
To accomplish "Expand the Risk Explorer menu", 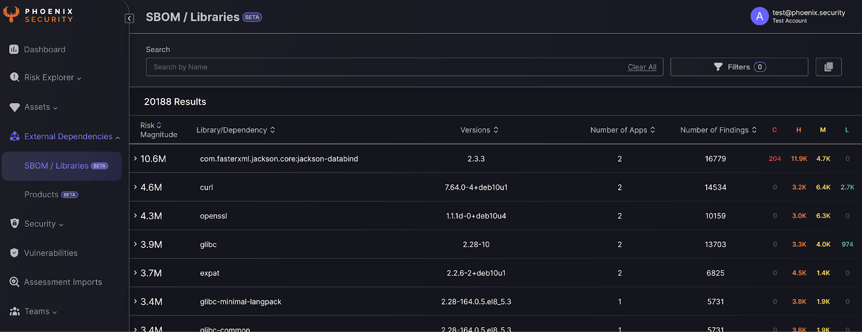I will pyautogui.click(x=53, y=78).
